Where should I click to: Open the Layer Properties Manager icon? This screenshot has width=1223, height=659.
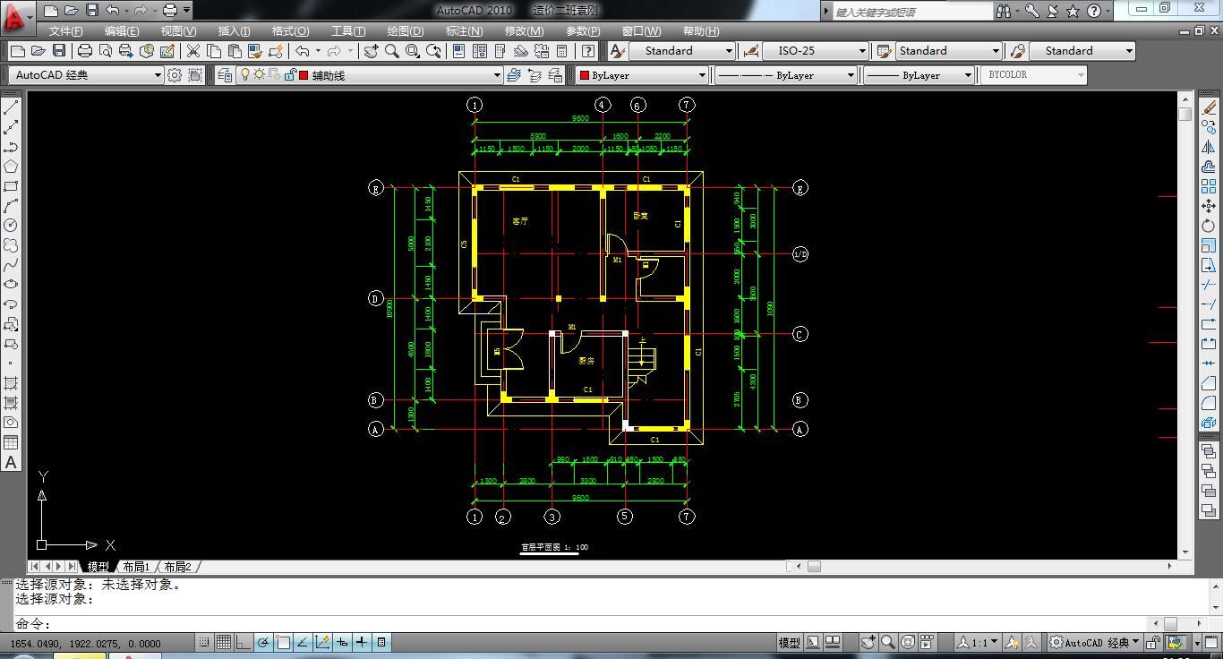[225, 75]
